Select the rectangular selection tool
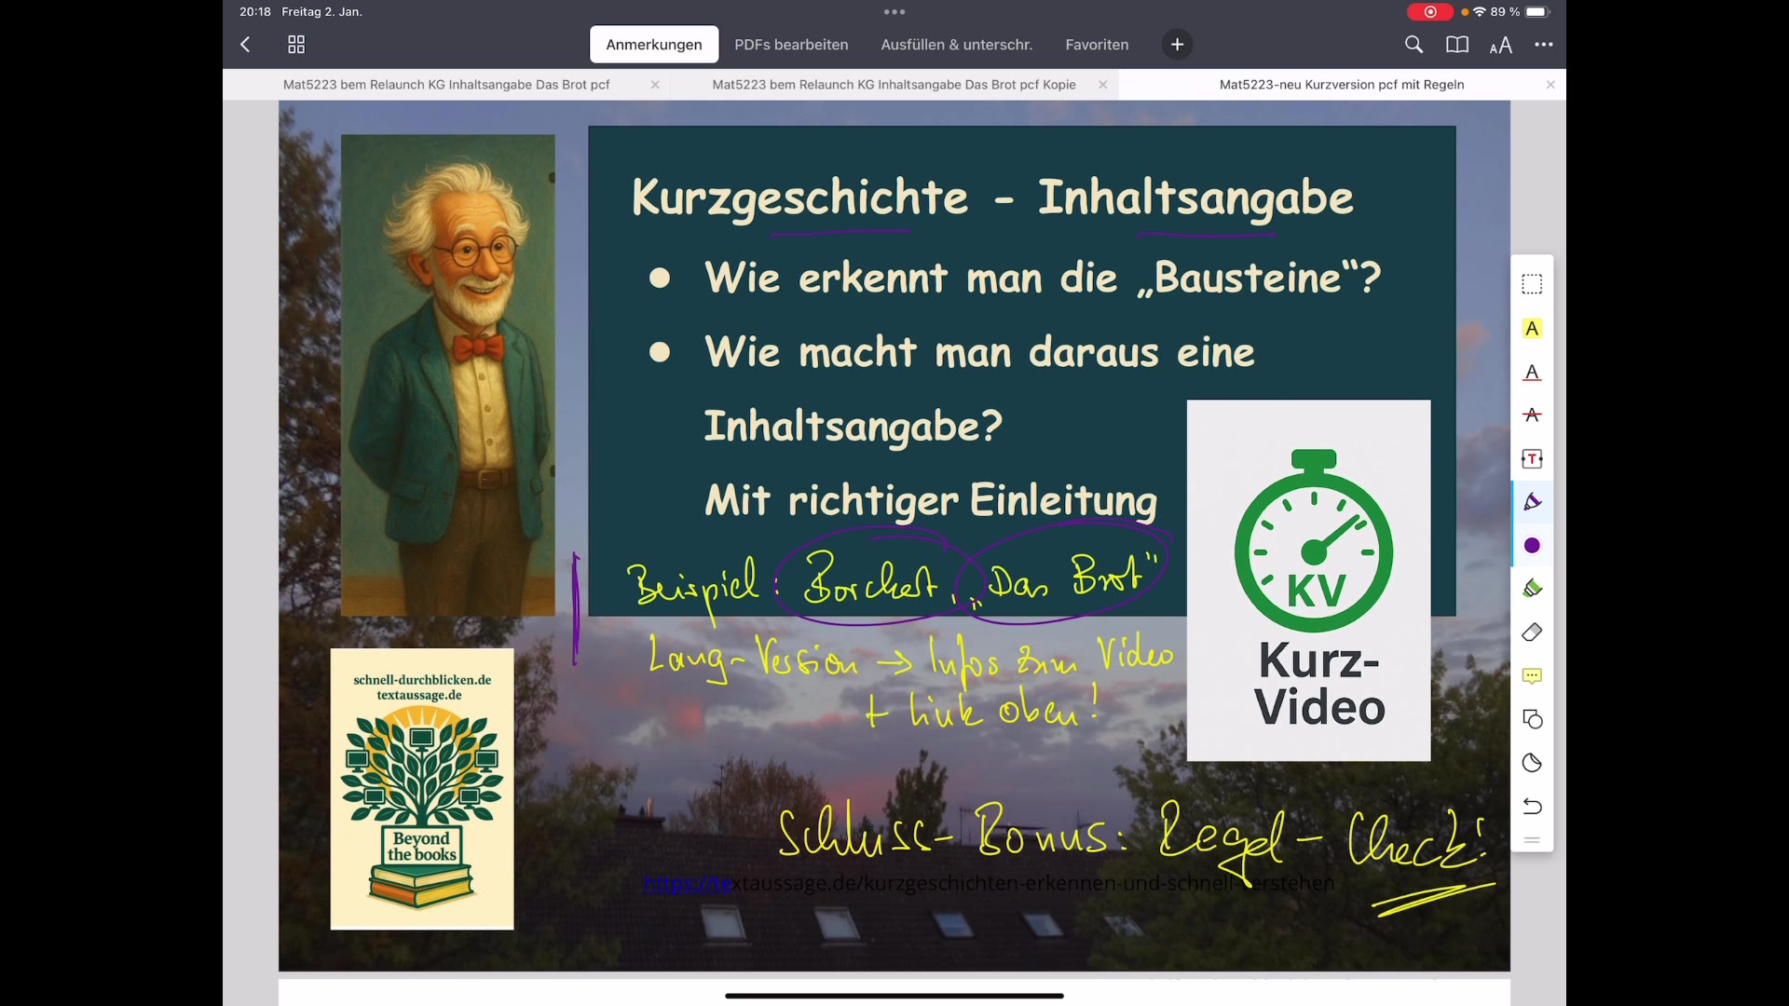Screen dimensions: 1789x1006 click(x=1533, y=283)
